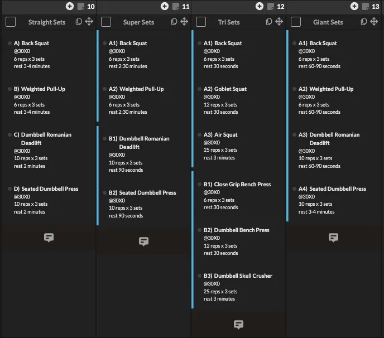Open the comment icon under Giant Sets

(x=333, y=238)
